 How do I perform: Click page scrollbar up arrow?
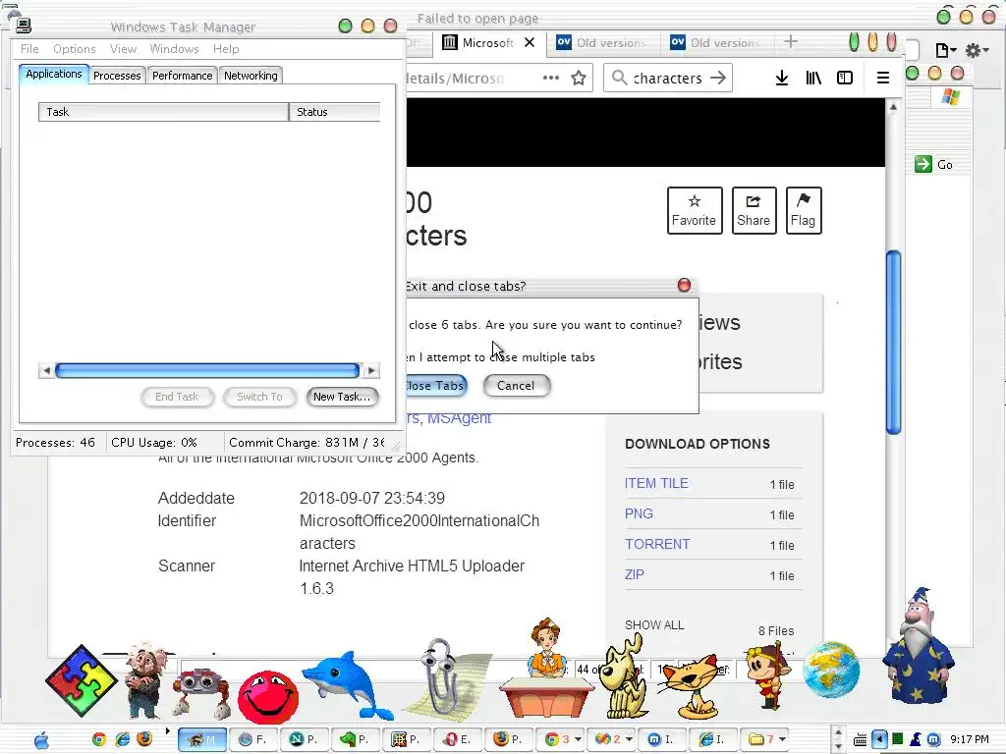point(893,107)
